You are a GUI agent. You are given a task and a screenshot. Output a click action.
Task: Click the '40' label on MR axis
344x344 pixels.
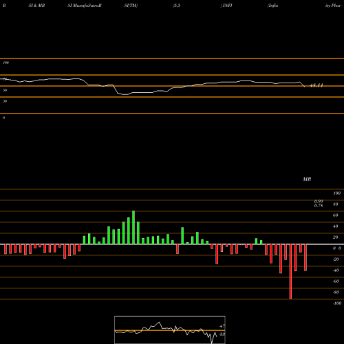[x=336, y=226]
